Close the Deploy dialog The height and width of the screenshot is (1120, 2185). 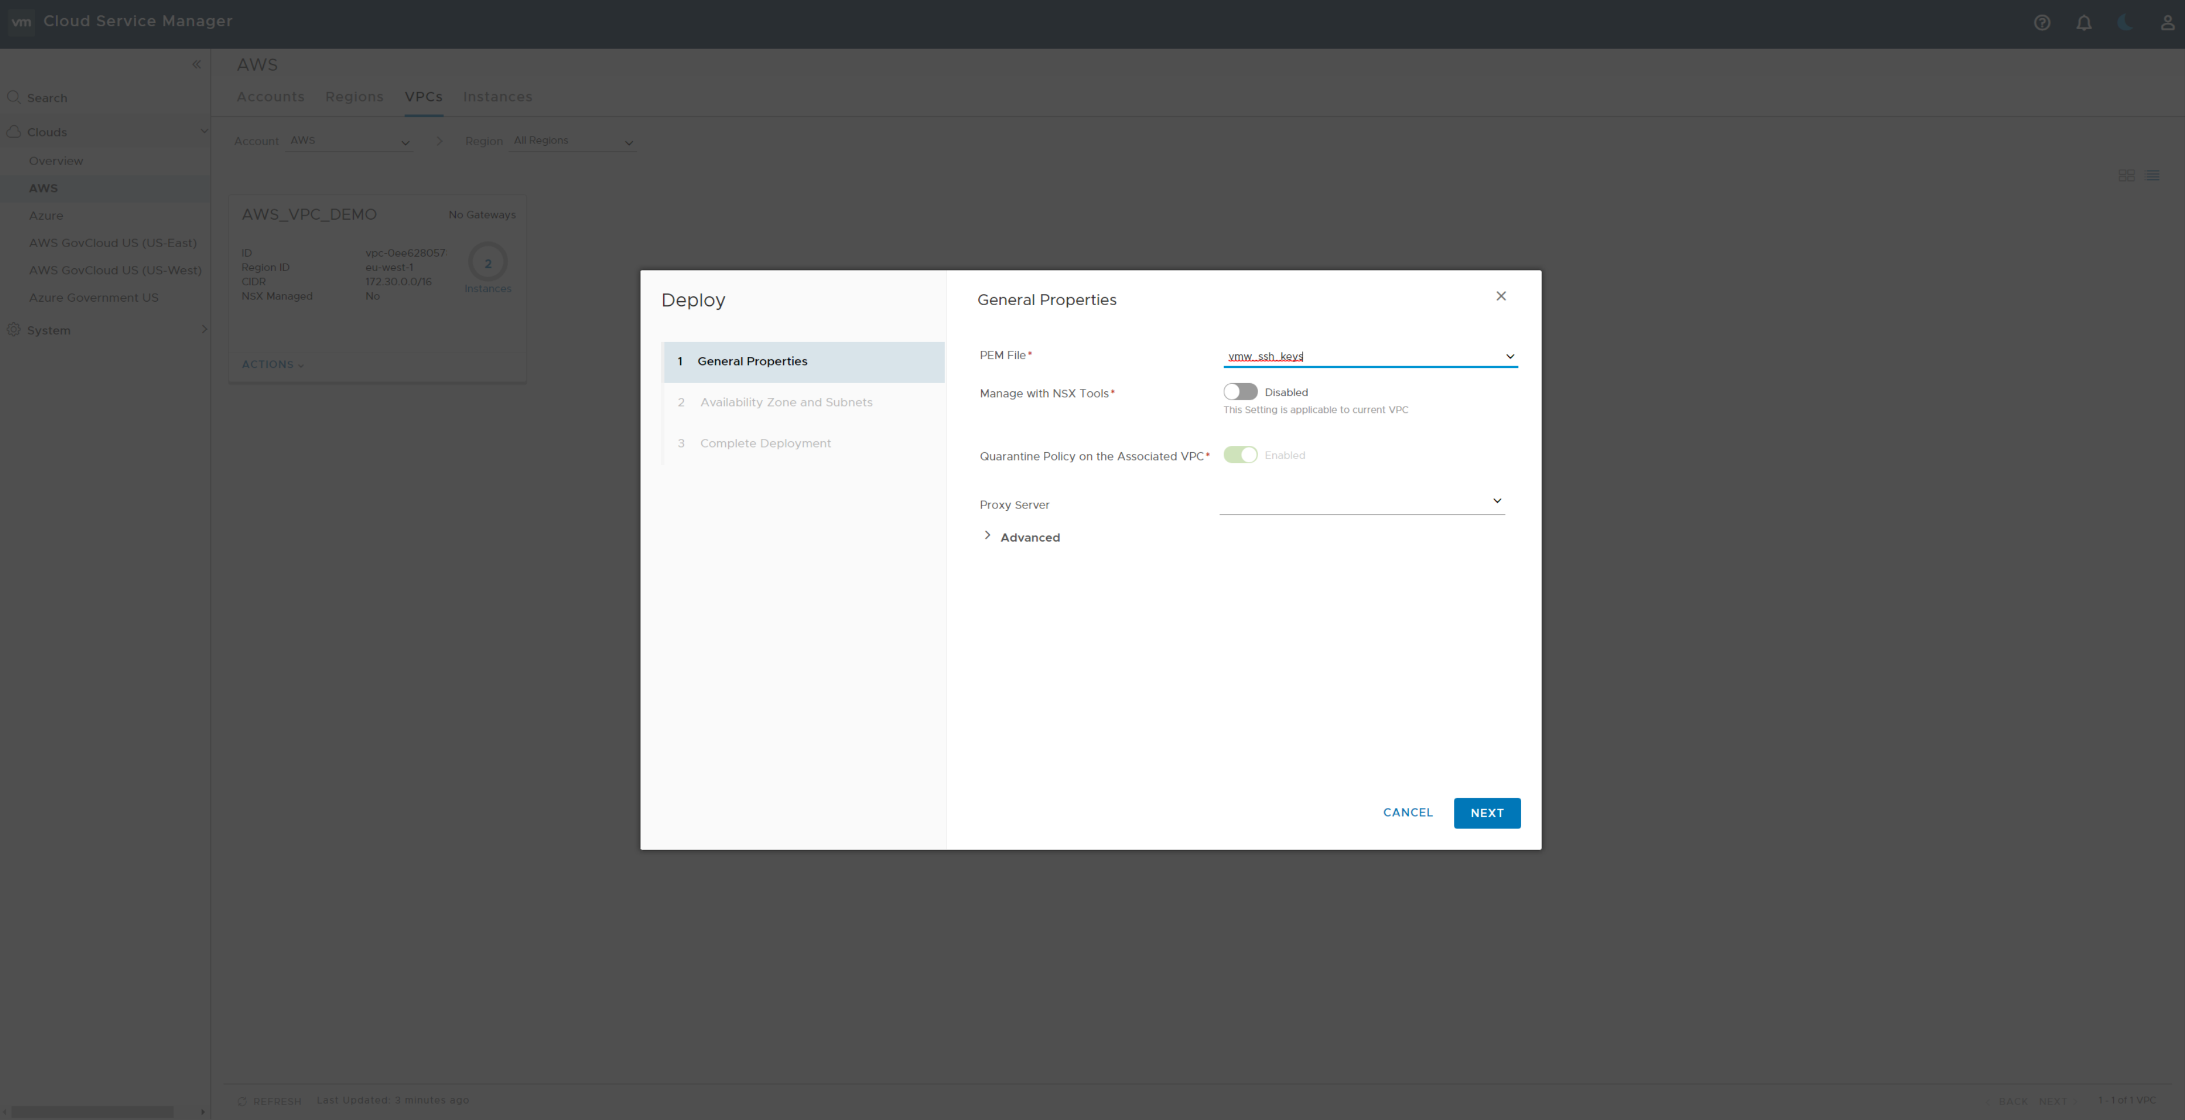click(1501, 296)
